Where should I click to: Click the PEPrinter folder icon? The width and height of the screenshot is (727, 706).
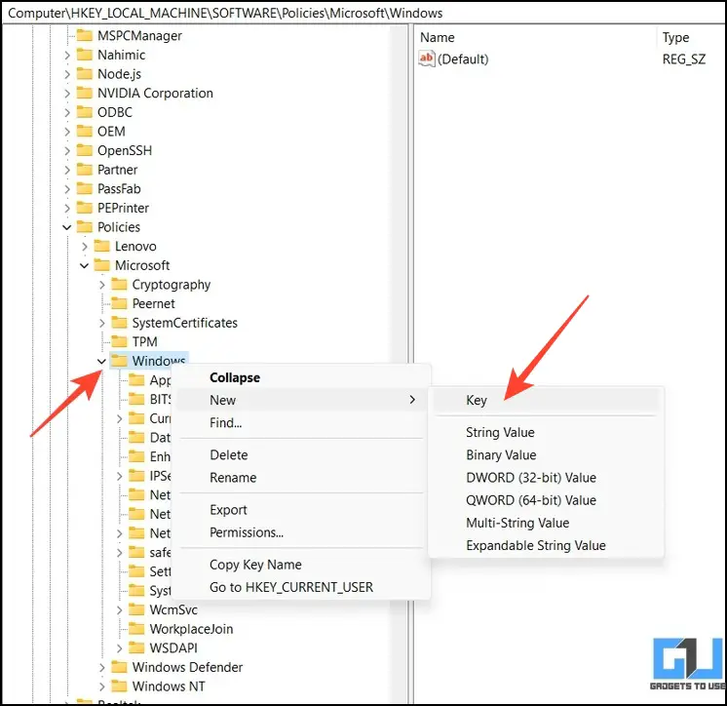(x=85, y=208)
